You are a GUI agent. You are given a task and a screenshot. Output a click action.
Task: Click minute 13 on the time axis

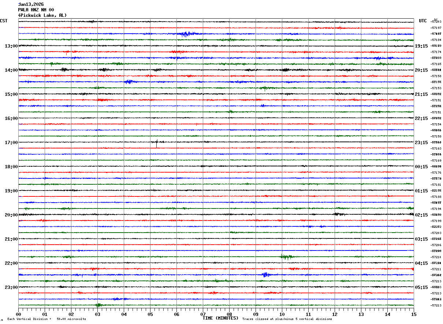coord(361,314)
